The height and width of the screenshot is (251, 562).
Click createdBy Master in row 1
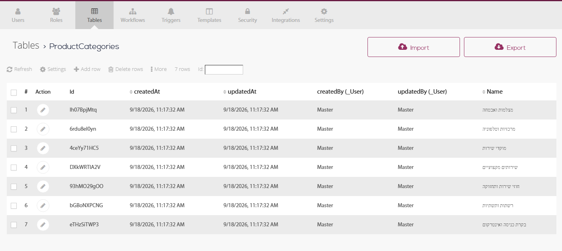pyautogui.click(x=325, y=110)
